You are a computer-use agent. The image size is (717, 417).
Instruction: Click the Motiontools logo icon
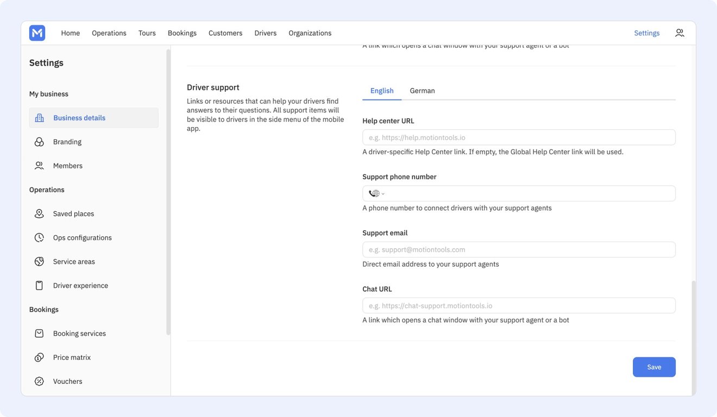(x=37, y=33)
